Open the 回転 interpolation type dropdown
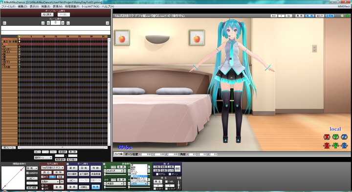The height and width of the screenshot is (192, 352). pyautogui.click(x=32, y=168)
